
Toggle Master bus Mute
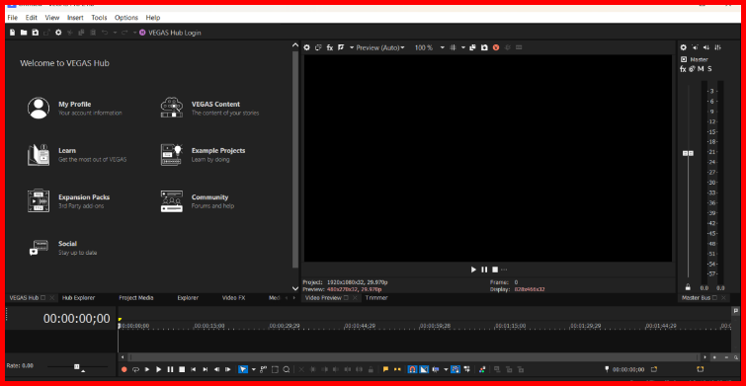click(x=701, y=69)
